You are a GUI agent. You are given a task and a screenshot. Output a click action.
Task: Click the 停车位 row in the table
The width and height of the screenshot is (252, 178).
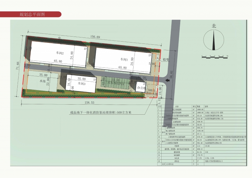click(176, 161)
